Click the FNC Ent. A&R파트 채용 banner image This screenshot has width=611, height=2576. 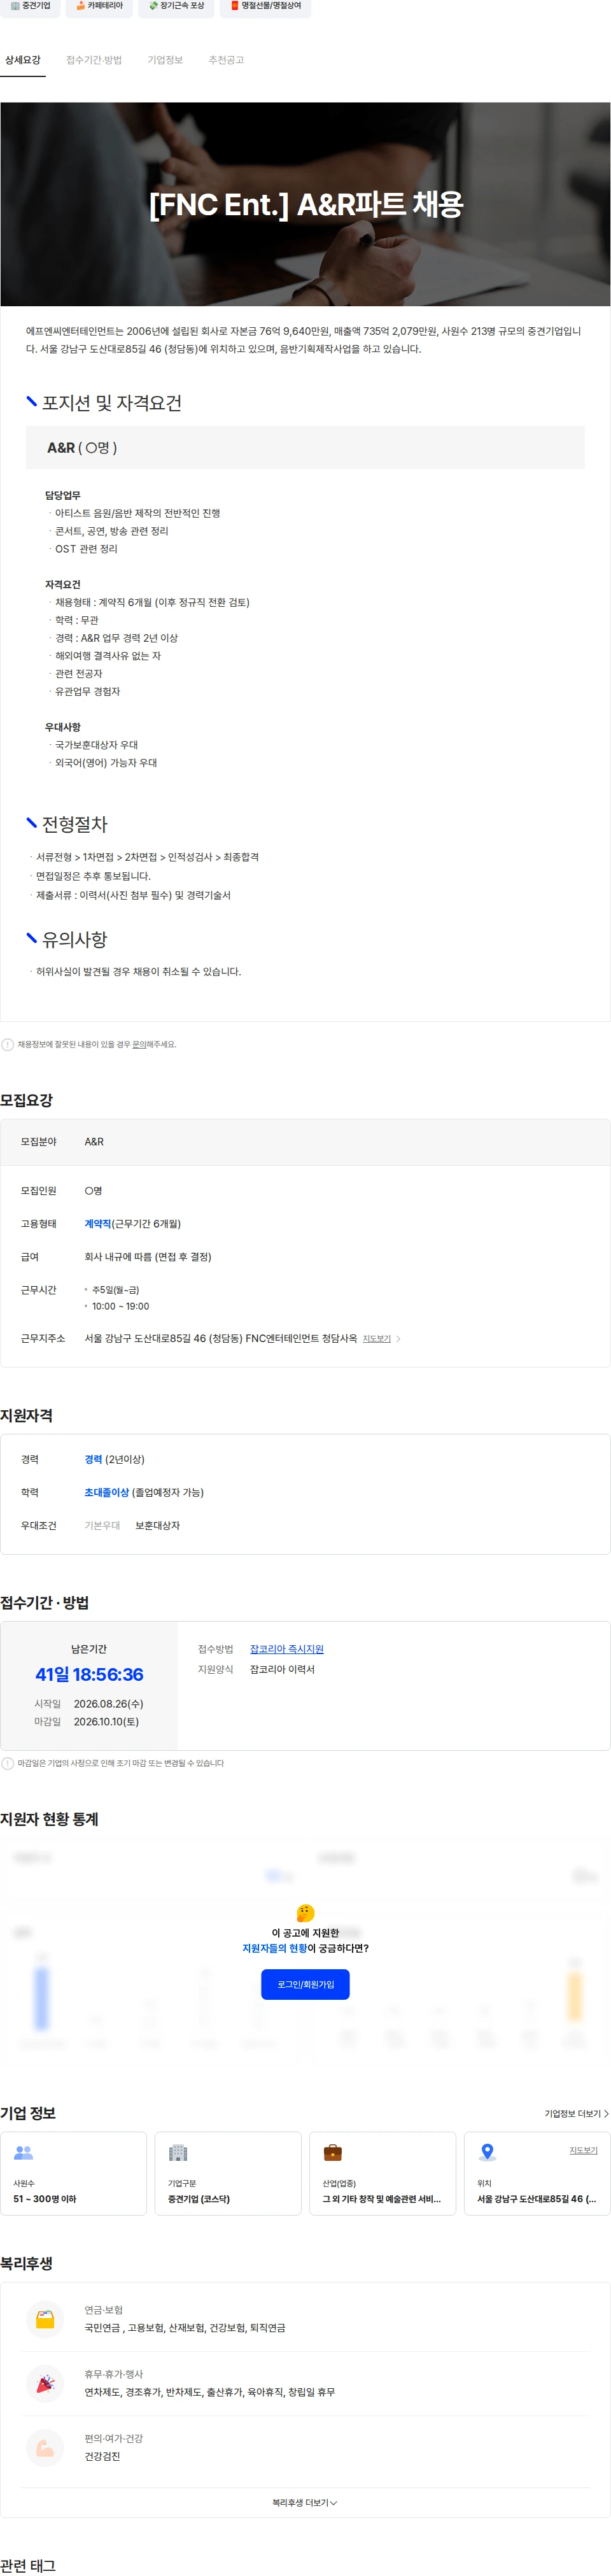[x=305, y=204]
